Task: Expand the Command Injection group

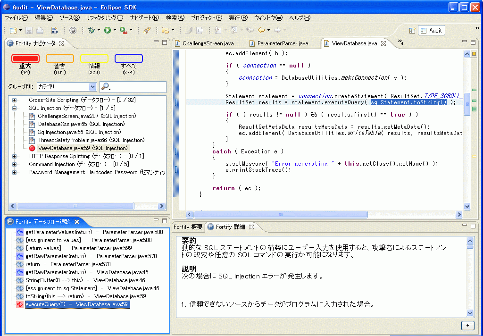Action: click(x=14, y=164)
